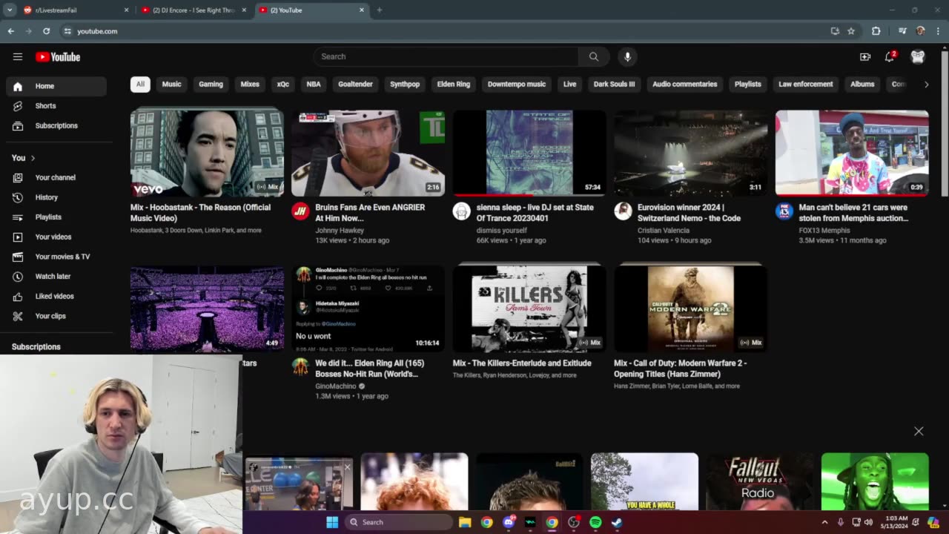Dismiss the Shorts shelf with X
Screen dimensions: 949x534
(919, 431)
